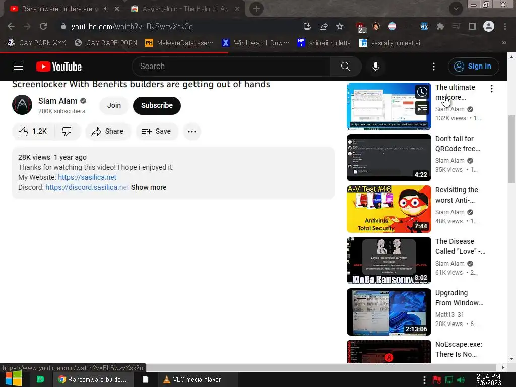
Task: Open the taskbar clock 2:04 PM
Action: tap(489, 380)
